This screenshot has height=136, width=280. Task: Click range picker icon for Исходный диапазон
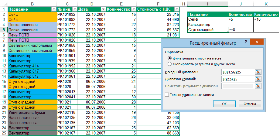[258, 72]
